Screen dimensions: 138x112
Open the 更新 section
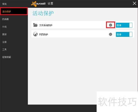pyautogui.click(x=4, y=34)
